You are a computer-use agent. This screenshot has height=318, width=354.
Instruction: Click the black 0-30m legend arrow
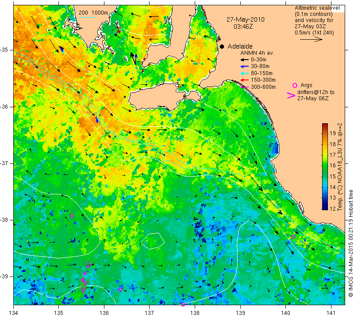pyautogui.click(x=244, y=60)
